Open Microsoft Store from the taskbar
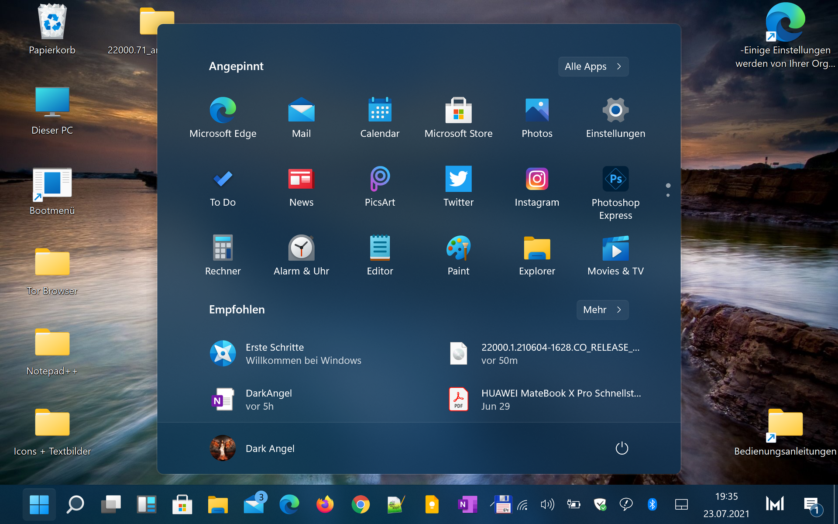The width and height of the screenshot is (838, 524). coord(182,505)
